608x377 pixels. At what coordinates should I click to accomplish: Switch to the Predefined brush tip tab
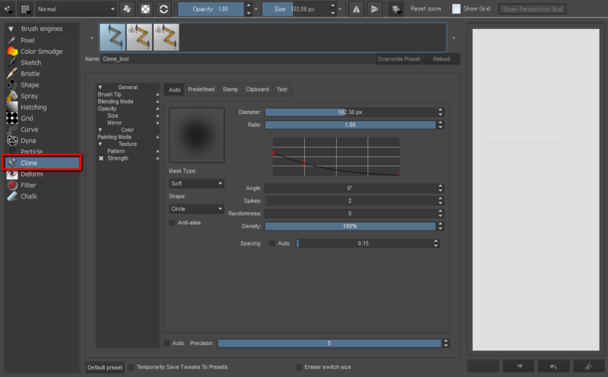[201, 89]
